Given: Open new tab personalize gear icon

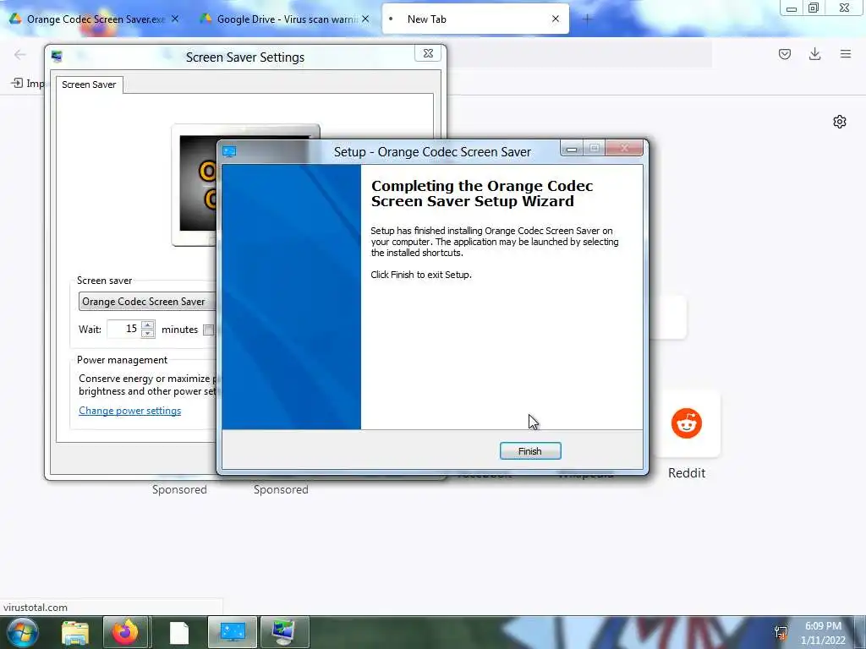Looking at the screenshot, I should (840, 122).
